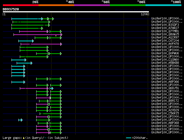Click the short cyan bar in Q68J51 row

coord(52,89)
